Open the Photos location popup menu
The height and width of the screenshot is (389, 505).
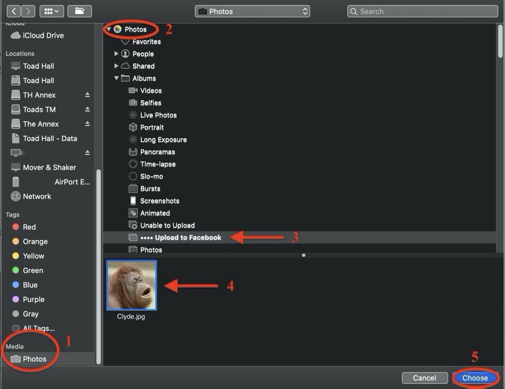pos(252,11)
